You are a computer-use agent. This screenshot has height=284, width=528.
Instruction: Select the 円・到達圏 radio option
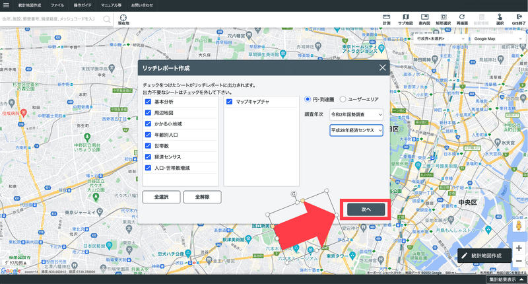tap(307, 99)
